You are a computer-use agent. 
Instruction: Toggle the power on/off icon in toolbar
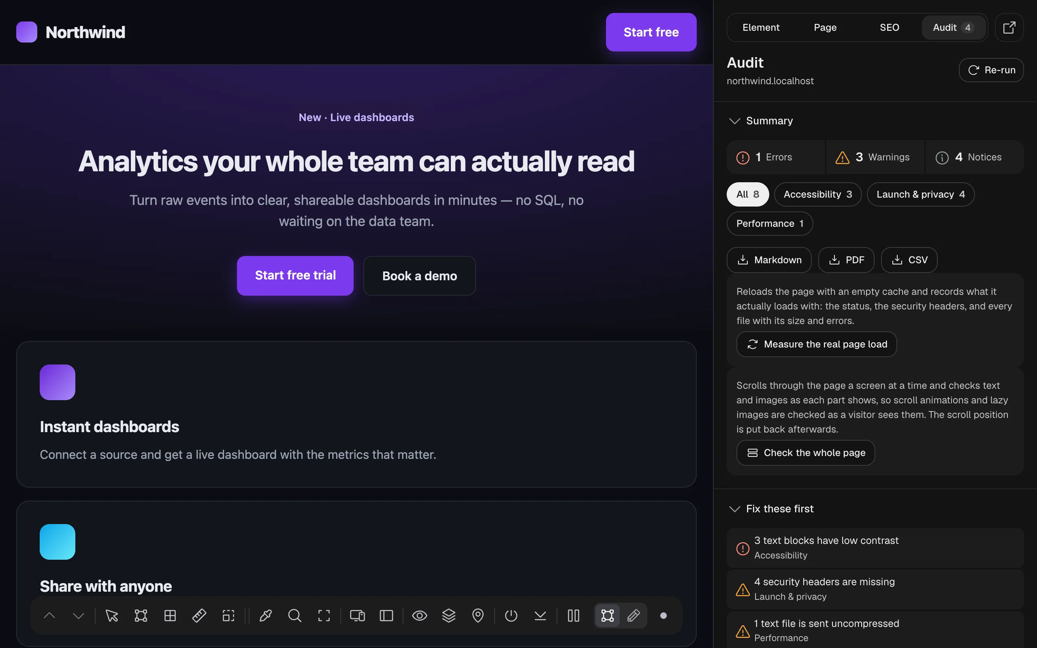[x=511, y=616]
